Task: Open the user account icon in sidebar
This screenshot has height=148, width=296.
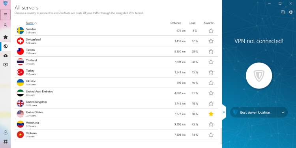Action: point(6,132)
